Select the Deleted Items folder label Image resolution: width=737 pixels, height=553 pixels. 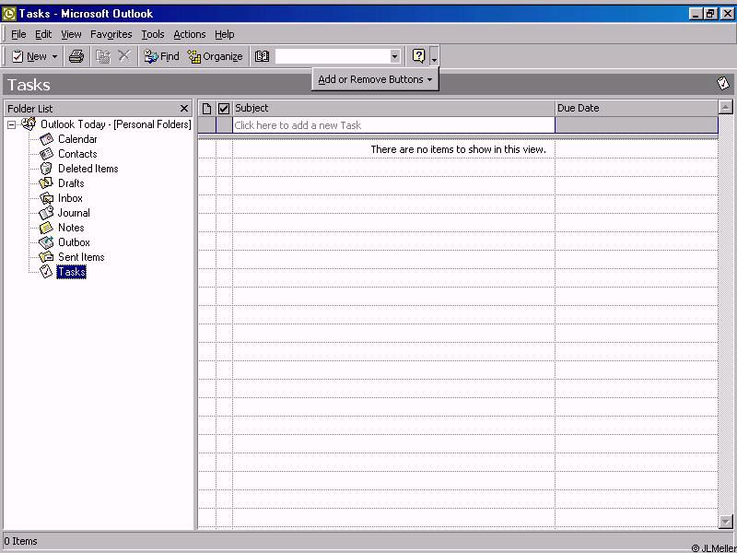tap(88, 169)
